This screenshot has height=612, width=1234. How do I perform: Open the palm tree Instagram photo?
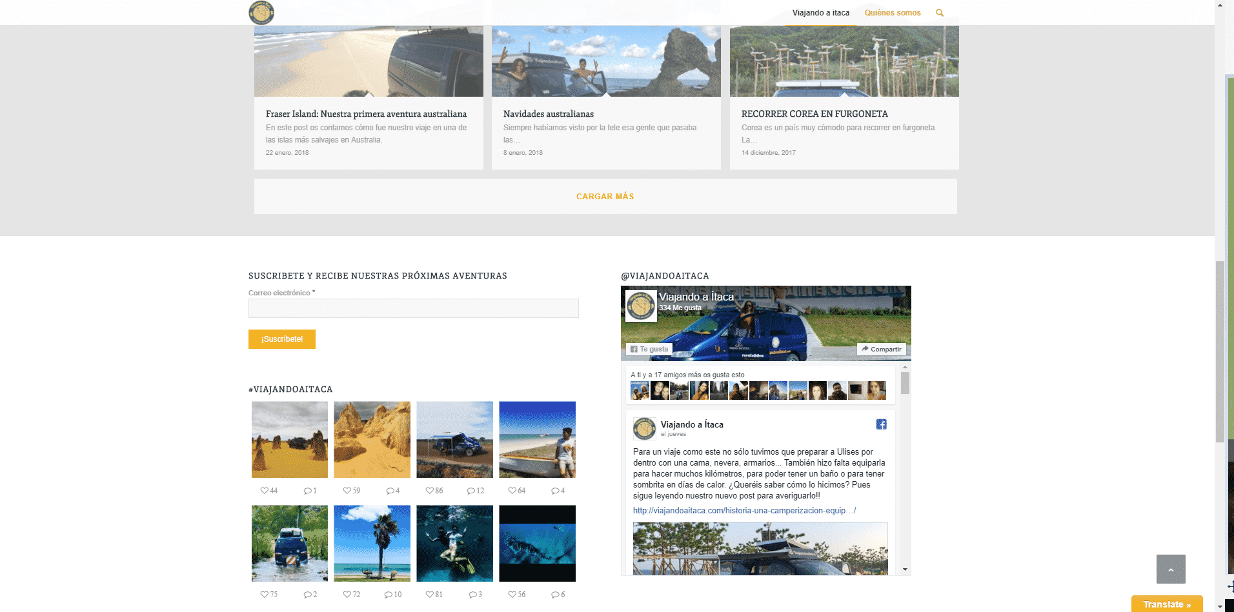coord(372,544)
